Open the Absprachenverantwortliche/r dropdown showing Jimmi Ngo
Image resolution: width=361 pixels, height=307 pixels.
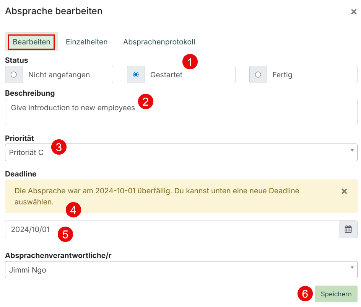pyautogui.click(x=181, y=269)
